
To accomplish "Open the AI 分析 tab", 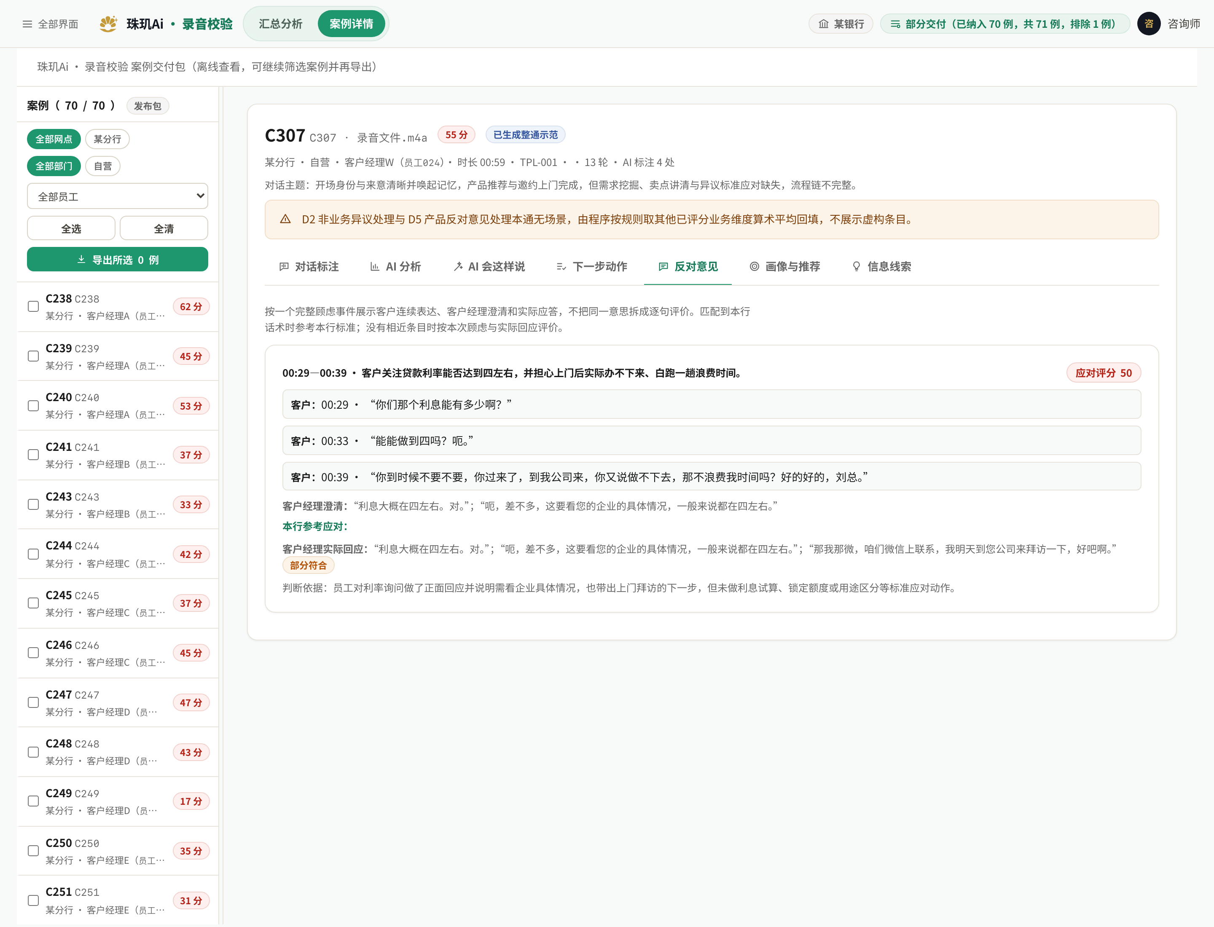I will (x=395, y=266).
